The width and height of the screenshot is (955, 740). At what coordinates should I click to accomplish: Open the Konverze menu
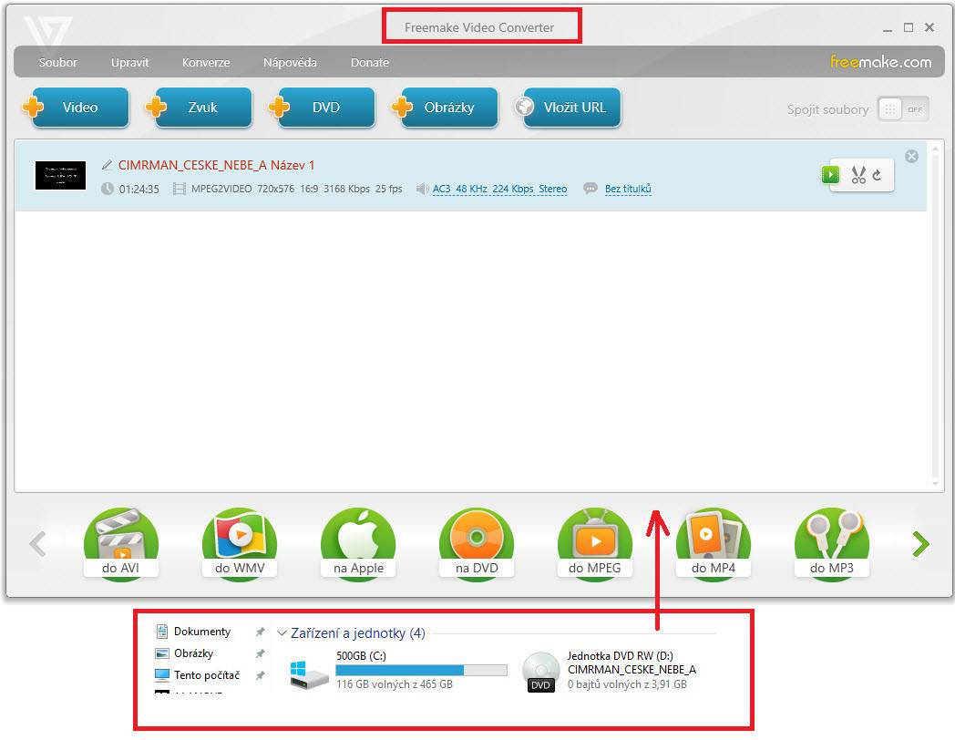tap(206, 62)
